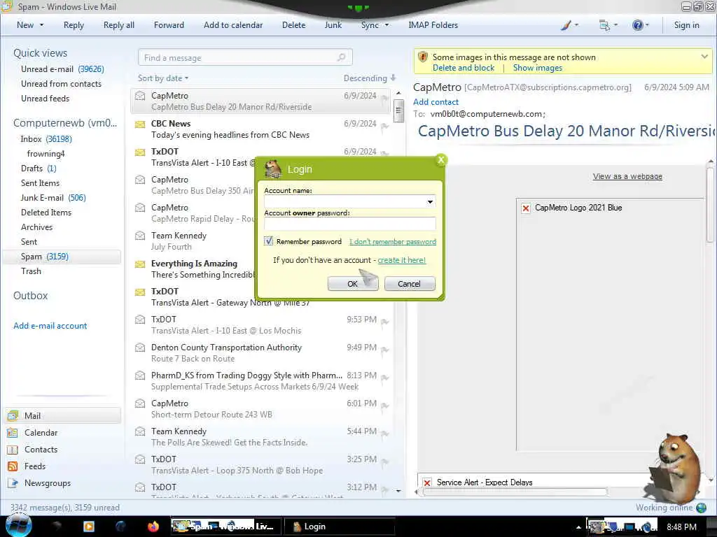Click IMAP Folders in the toolbar

pyautogui.click(x=433, y=25)
